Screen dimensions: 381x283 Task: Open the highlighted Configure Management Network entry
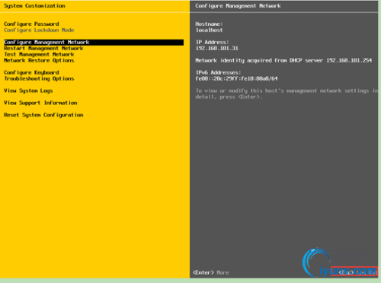tap(94, 43)
